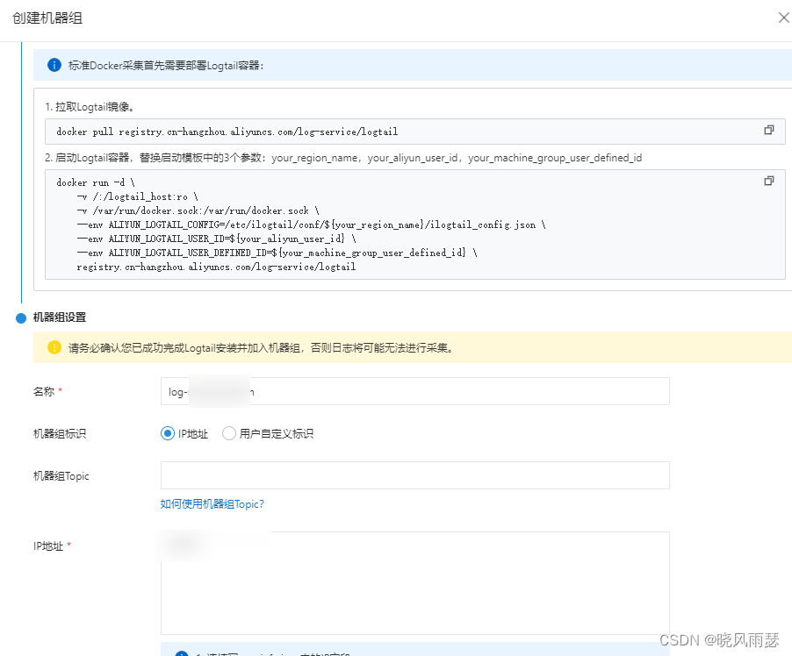Viewport: 792px width, 656px height.
Task: Click the warning icon in the yellow banner
Action: pyautogui.click(x=53, y=347)
